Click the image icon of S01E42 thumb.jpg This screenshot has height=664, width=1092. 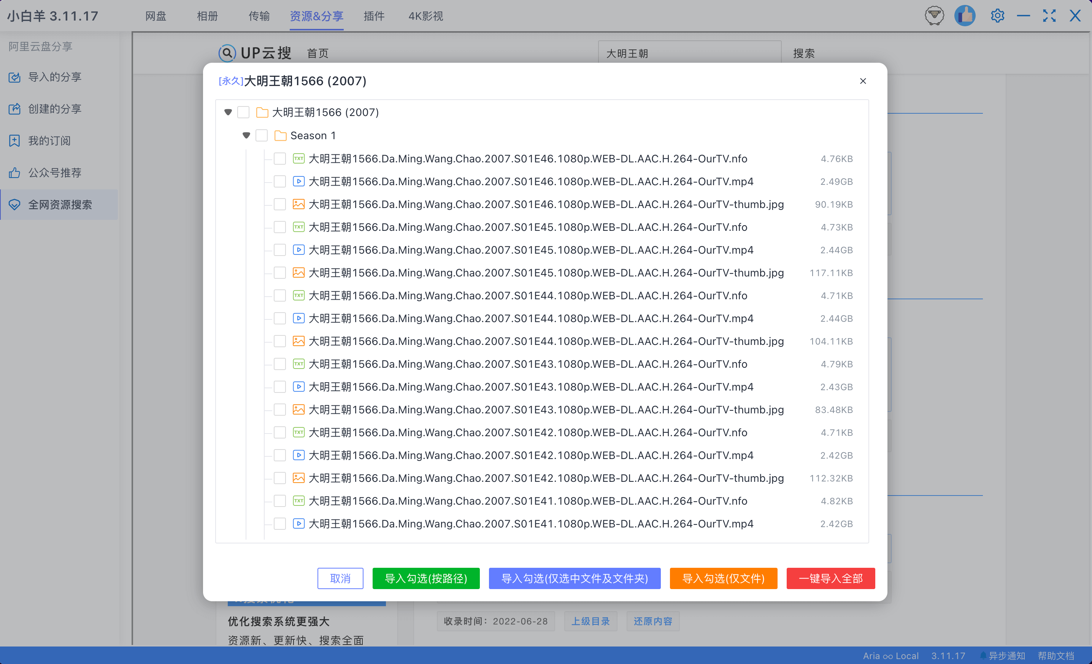pyautogui.click(x=299, y=478)
